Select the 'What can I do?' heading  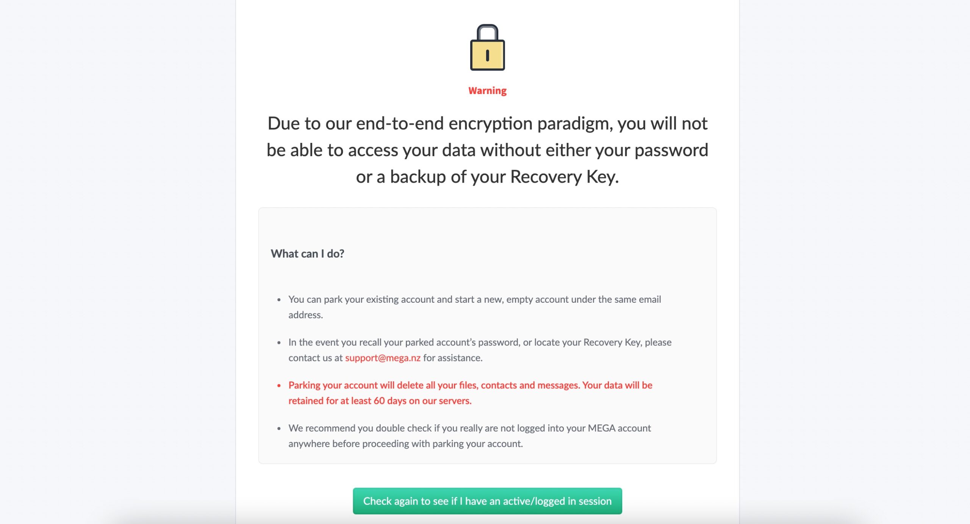tap(307, 253)
